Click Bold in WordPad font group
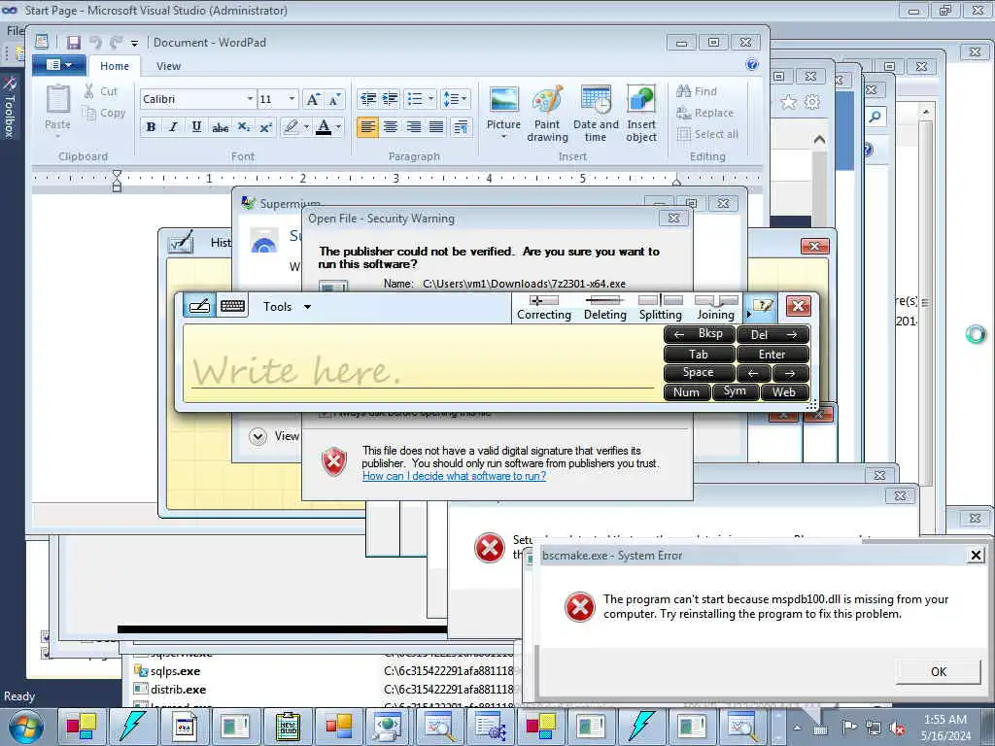995x746 pixels. click(151, 127)
